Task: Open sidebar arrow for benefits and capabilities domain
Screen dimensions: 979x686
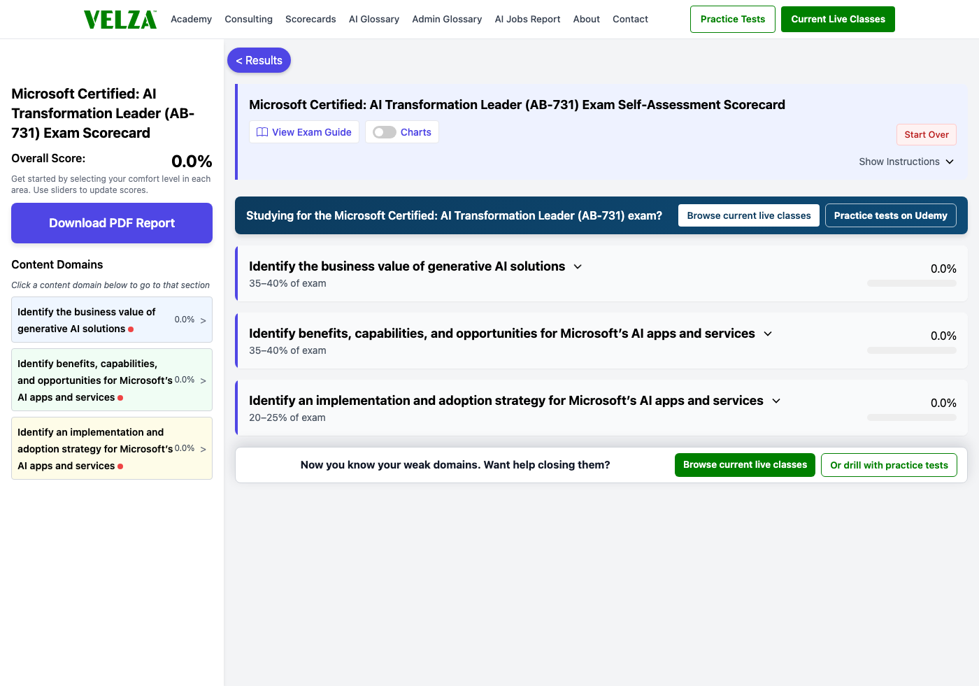Action: pos(203,380)
